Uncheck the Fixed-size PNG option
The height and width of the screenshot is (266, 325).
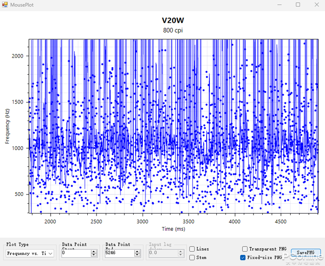tap(243, 257)
